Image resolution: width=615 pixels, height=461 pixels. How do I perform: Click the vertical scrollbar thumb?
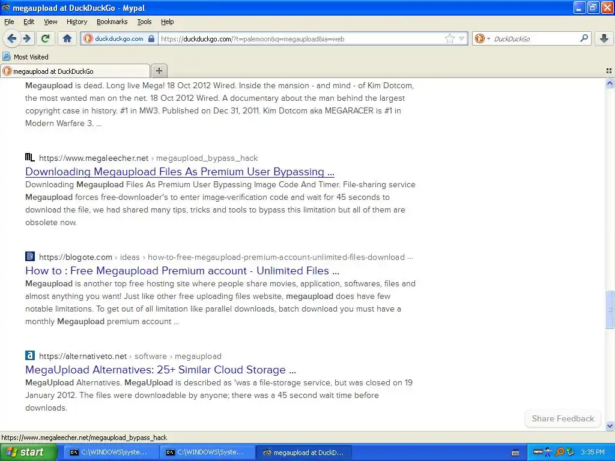pos(610,309)
